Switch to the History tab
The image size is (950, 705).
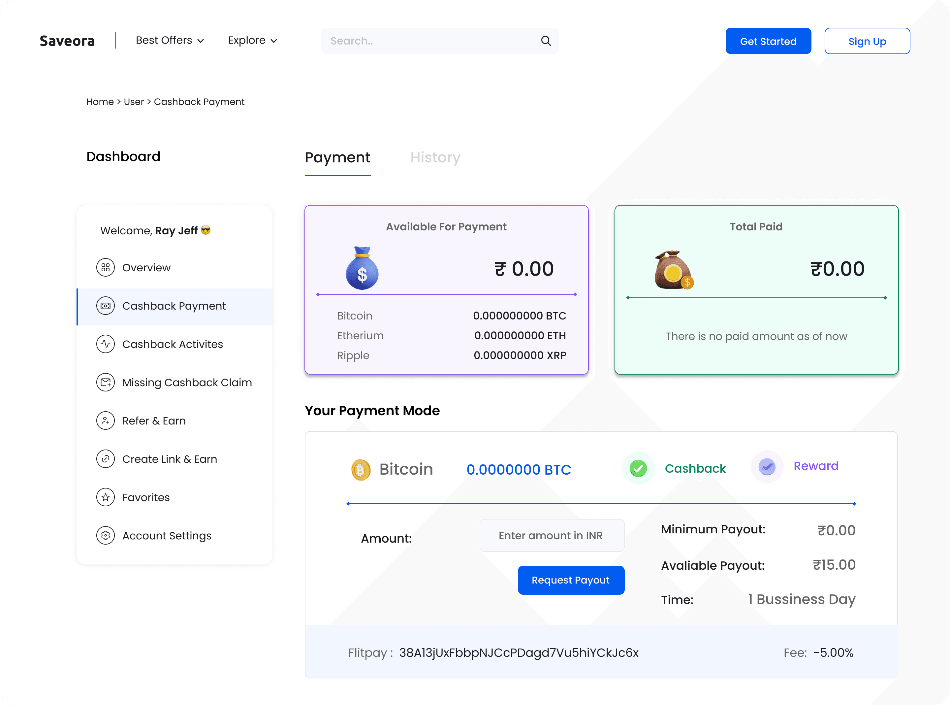[x=435, y=157]
